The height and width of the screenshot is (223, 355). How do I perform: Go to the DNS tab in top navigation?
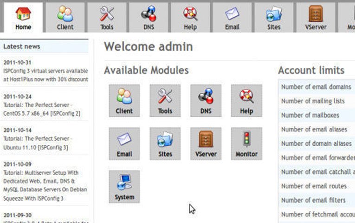[x=148, y=18]
